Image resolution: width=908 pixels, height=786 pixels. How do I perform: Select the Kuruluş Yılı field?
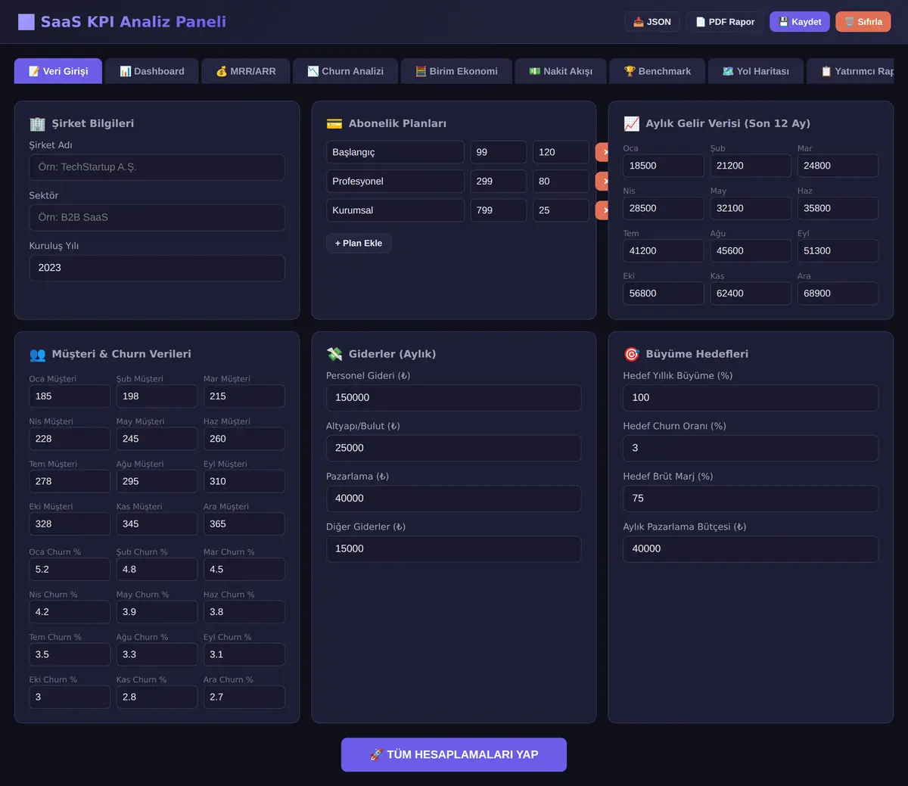[157, 268]
